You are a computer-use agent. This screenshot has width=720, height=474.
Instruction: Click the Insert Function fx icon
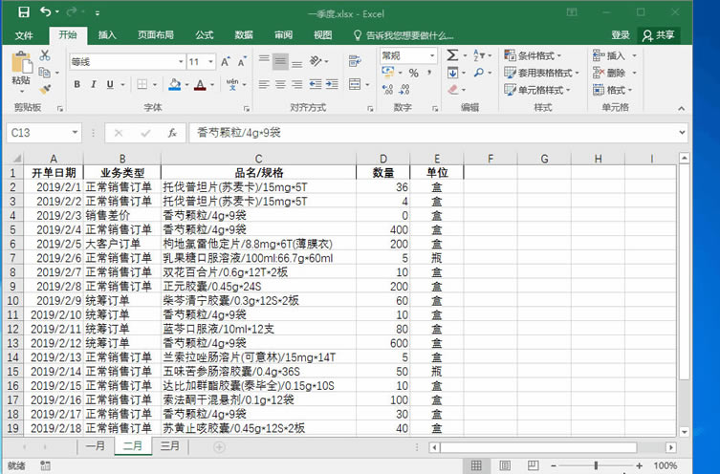click(x=172, y=133)
